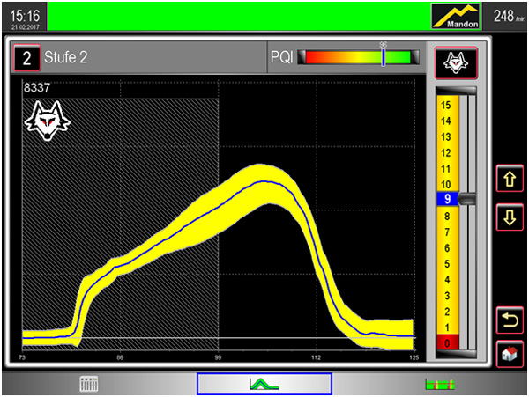The image size is (529, 397).
Task: Select level 0 red cell on scale
Action: pos(447,342)
